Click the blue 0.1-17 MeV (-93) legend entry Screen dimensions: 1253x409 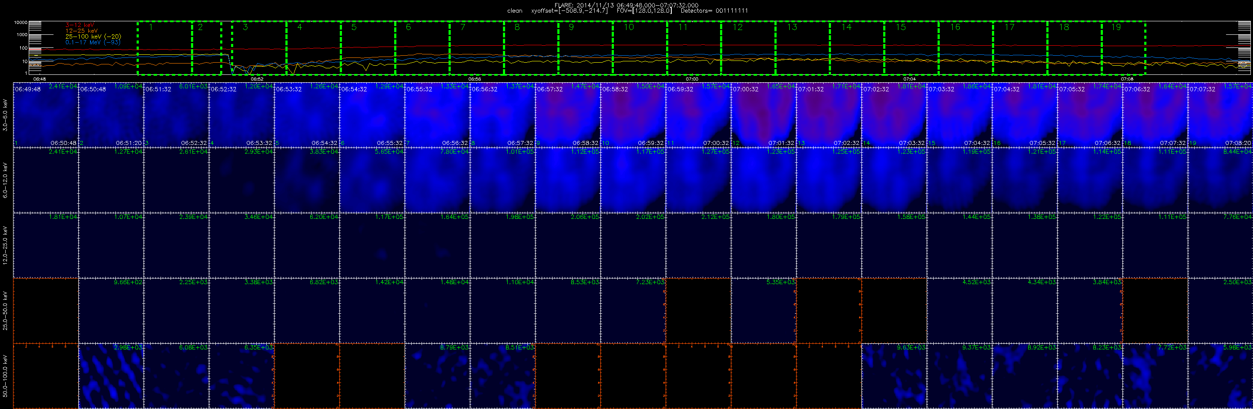click(93, 42)
